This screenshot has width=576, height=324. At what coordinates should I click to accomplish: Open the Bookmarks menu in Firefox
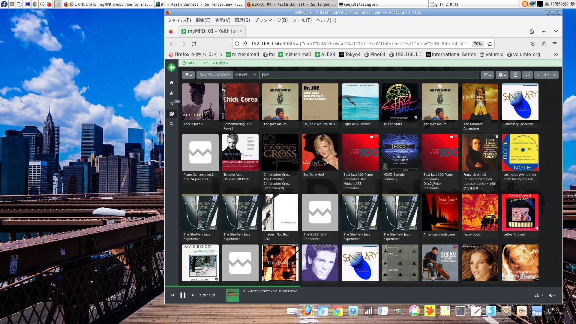(x=271, y=20)
